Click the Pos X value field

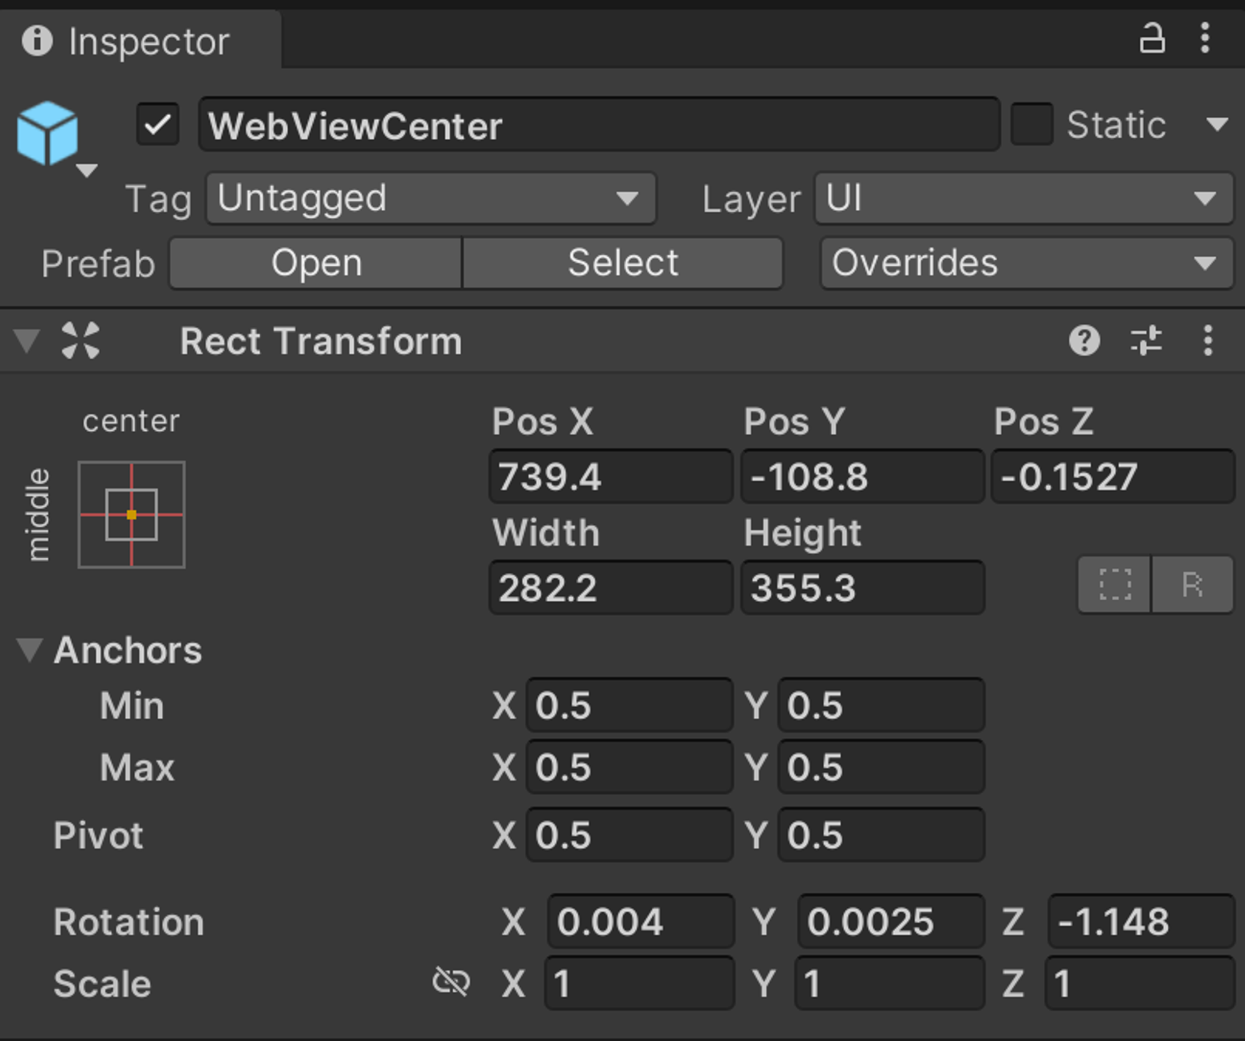pyautogui.click(x=610, y=477)
